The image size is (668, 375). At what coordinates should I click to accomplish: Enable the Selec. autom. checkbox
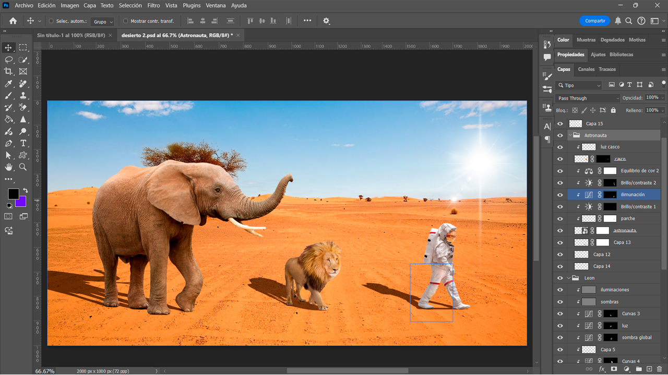pyautogui.click(x=51, y=21)
